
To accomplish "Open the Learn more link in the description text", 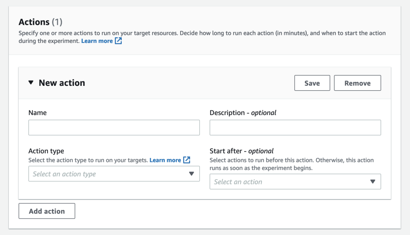I will click(97, 41).
